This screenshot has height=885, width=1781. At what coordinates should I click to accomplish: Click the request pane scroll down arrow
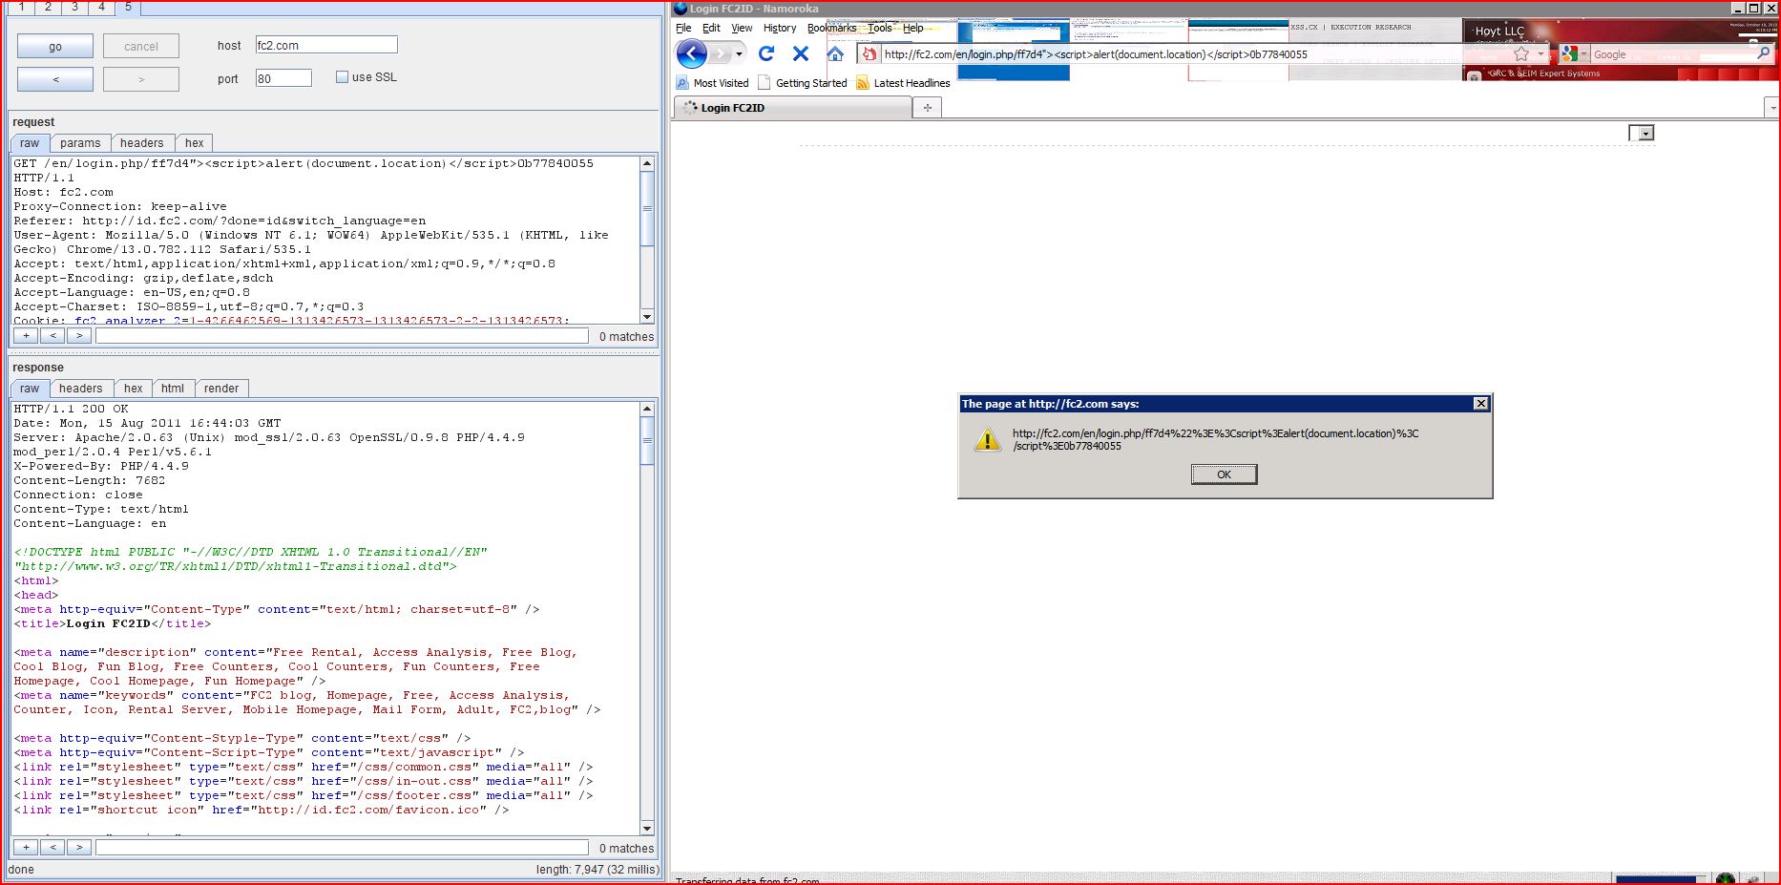[647, 317]
